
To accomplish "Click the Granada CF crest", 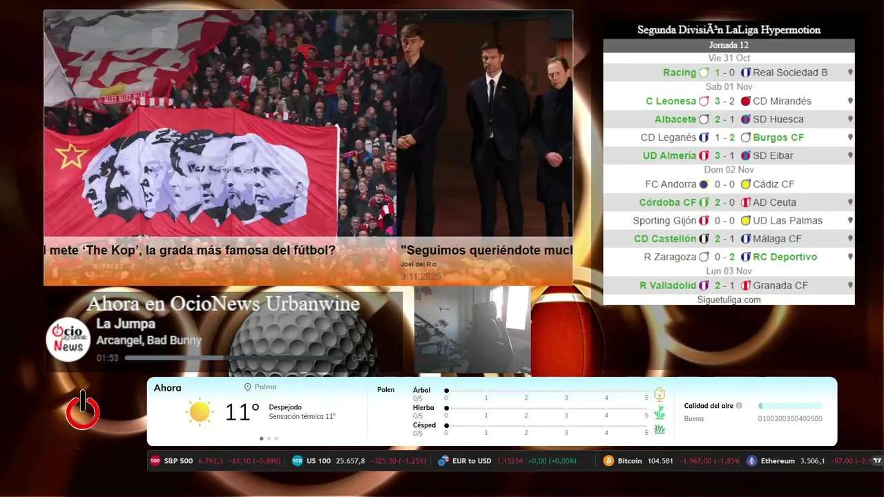I will coord(746,286).
